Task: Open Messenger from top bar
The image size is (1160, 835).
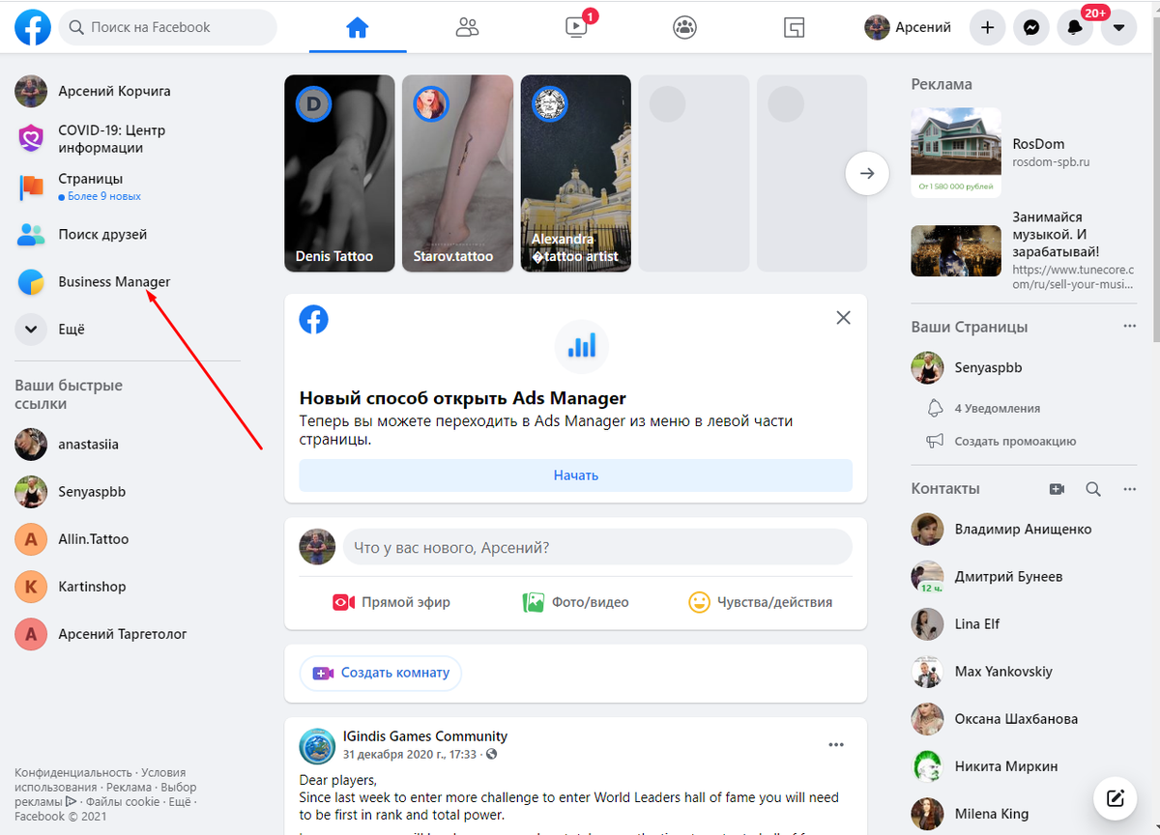Action: (1031, 28)
